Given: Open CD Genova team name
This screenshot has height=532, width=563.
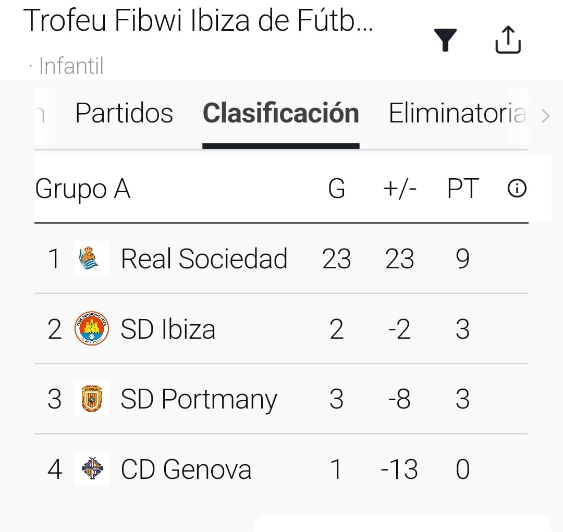Looking at the screenshot, I should [186, 469].
